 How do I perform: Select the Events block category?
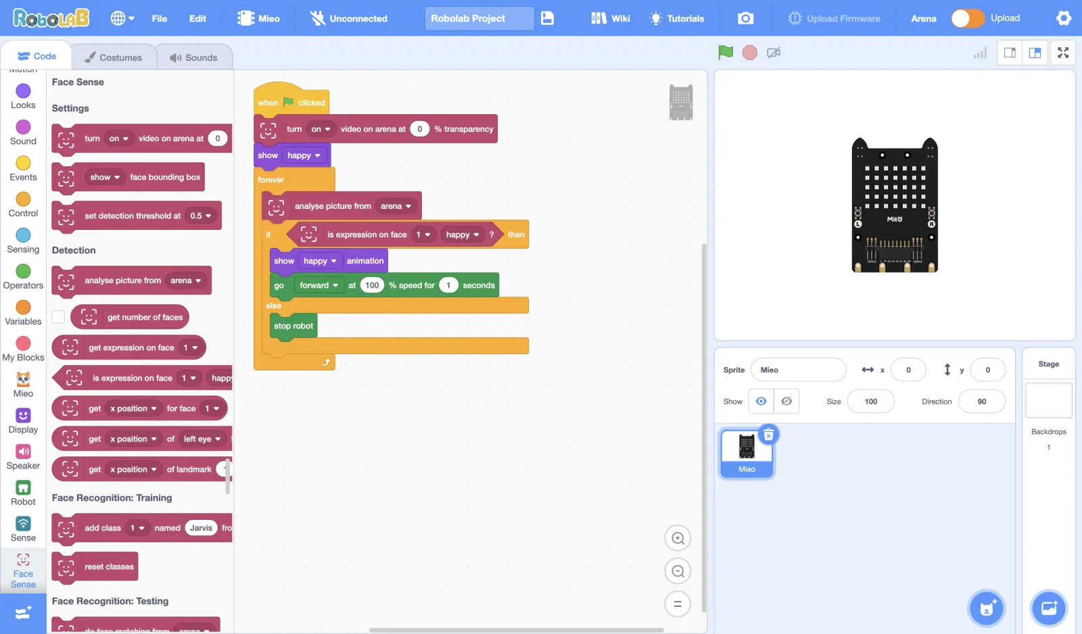23,168
